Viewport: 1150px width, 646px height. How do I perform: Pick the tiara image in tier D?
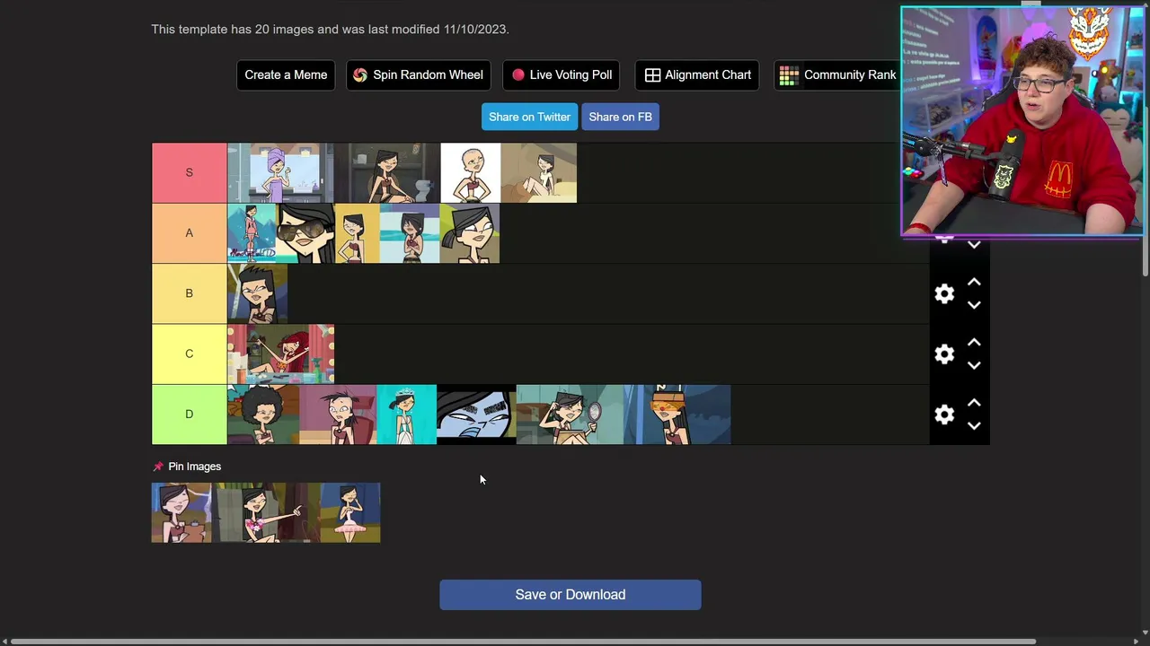click(x=406, y=415)
